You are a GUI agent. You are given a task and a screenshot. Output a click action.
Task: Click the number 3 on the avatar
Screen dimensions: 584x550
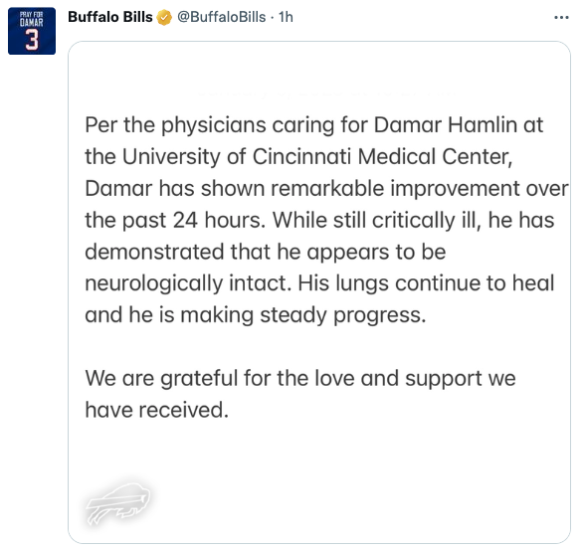pyautogui.click(x=32, y=40)
